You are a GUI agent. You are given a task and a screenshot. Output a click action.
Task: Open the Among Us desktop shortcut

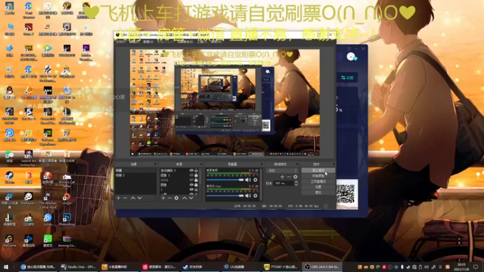point(67,241)
